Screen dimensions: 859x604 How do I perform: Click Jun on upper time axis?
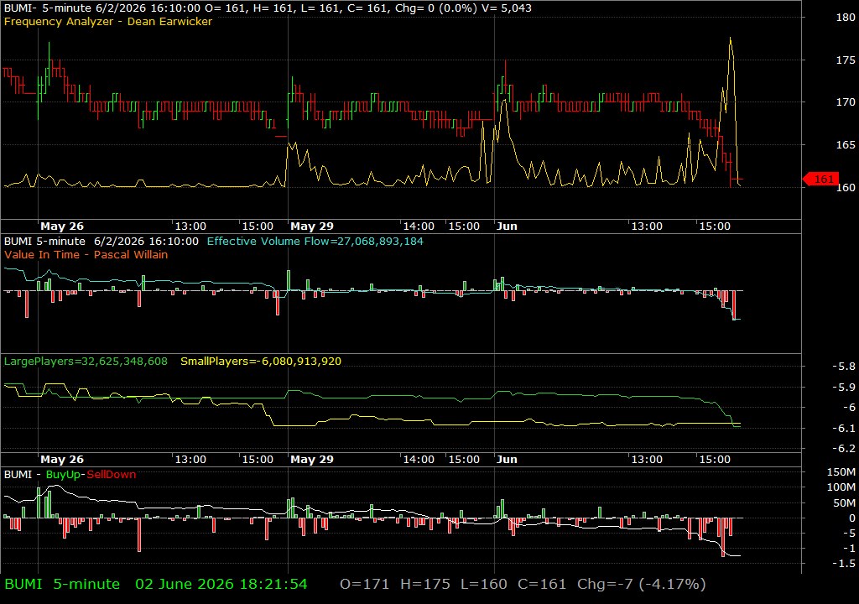pos(507,226)
